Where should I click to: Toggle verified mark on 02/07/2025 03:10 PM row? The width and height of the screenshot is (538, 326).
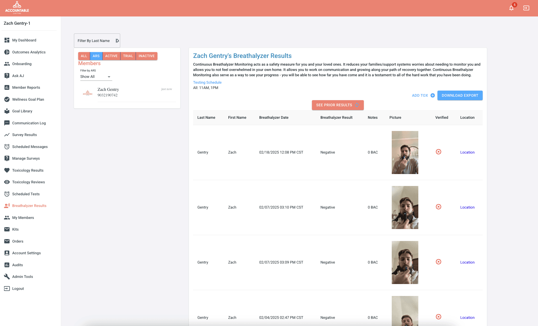tap(439, 207)
